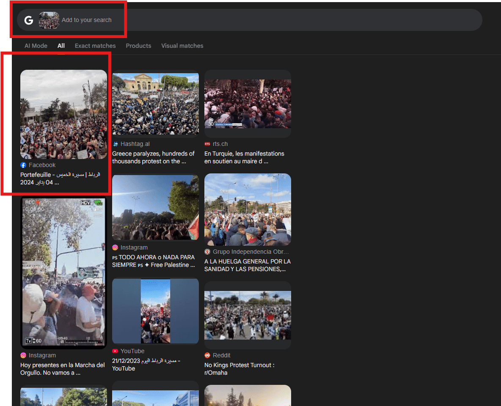This screenshot has height=406, width=501.
Task: Open 'A LA HUELGA GENERAL POR LA SANIDAD' result
Action: tap(247, 265)
